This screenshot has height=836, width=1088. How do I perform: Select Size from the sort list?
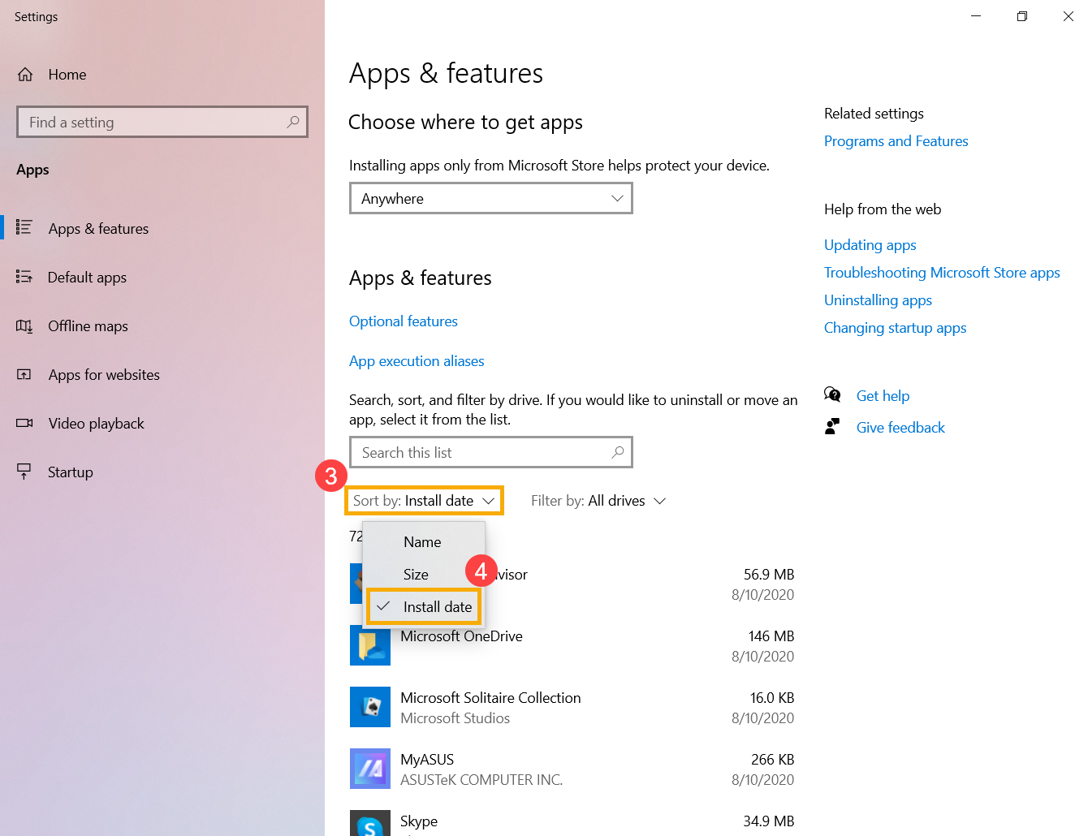click(x=415, y=574)
